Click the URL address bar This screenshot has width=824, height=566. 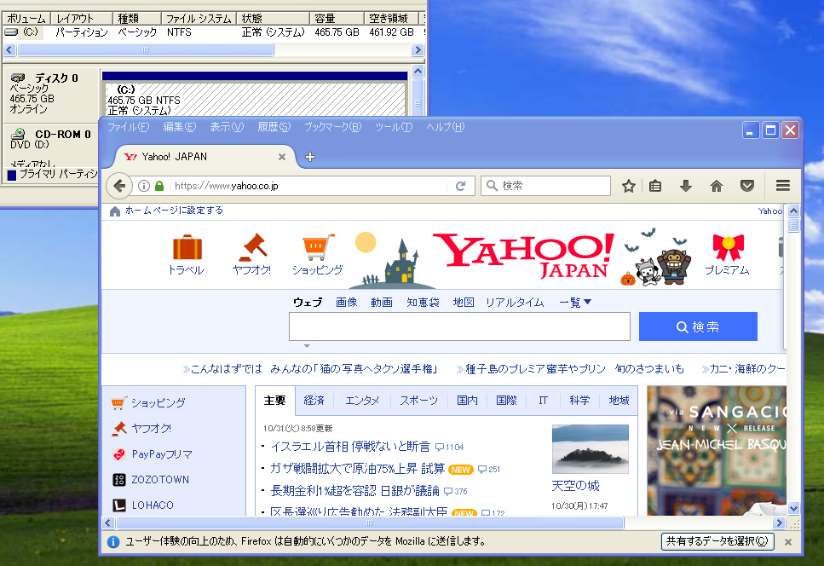[309, 186]
